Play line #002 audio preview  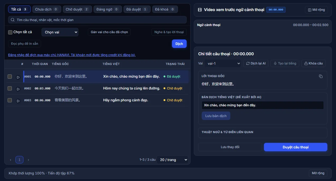point(18,89)
